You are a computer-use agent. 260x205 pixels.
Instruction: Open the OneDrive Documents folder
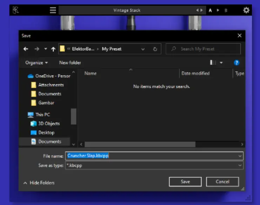(x=46, y=94)
